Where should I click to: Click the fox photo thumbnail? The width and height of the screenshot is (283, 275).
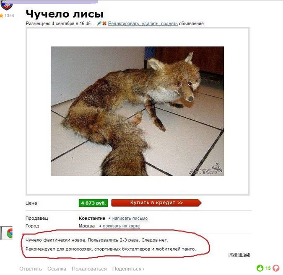pos(138,111)
